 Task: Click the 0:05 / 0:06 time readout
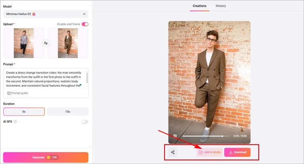click(x=240, y=136)
